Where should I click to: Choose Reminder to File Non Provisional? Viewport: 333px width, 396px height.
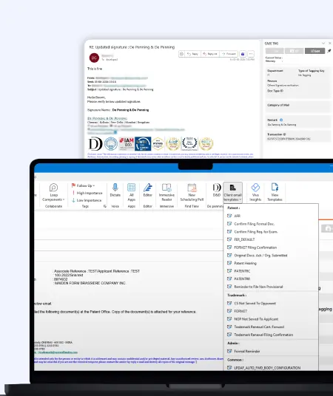(271, 287)
